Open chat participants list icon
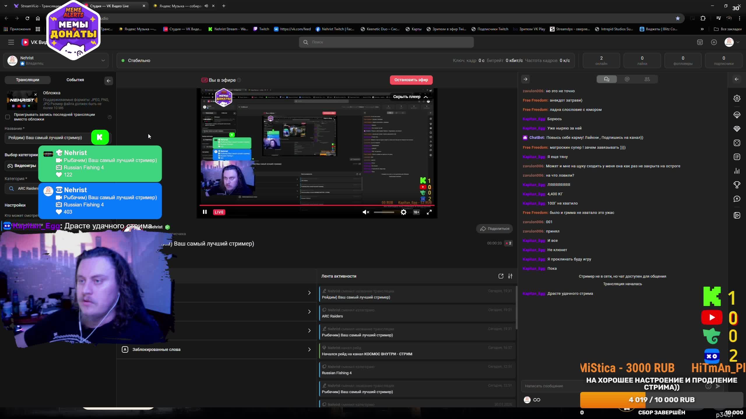 647,79
